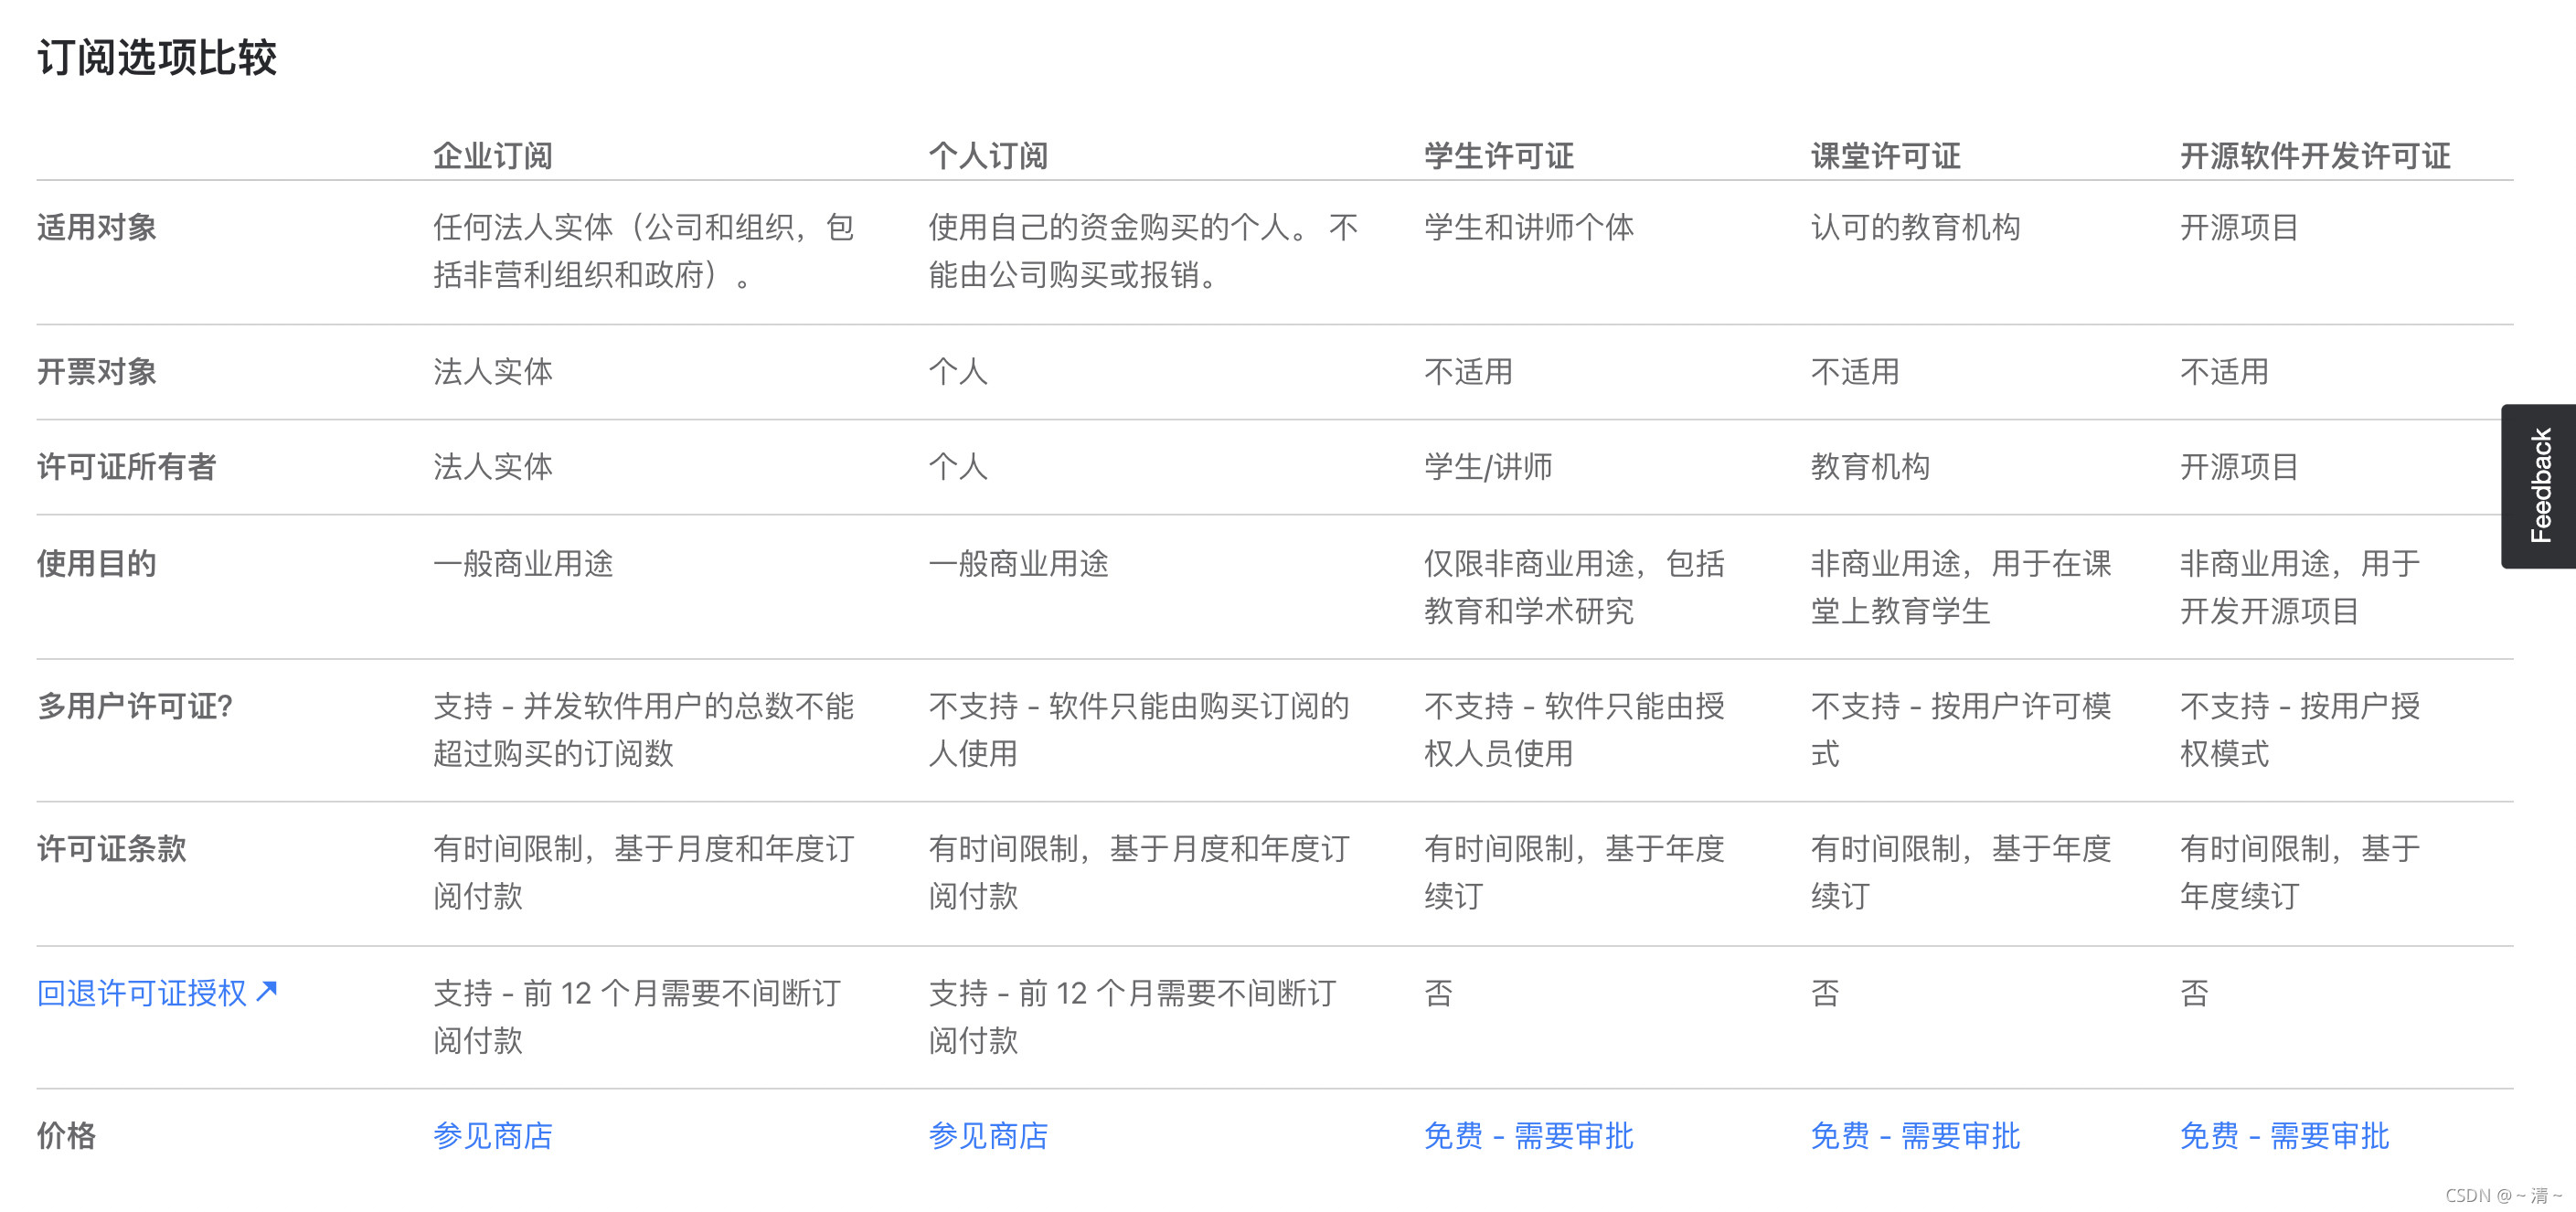Click 开源项目 in the 适用对象 row
The image size is (2576, 1212).
(2239, 227)
